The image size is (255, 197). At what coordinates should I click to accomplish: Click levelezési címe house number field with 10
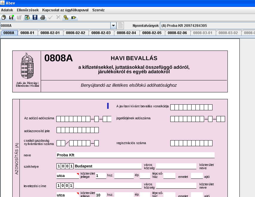coord(101,195)
